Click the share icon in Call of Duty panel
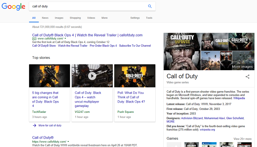257x147 pixels. (247, 76)
